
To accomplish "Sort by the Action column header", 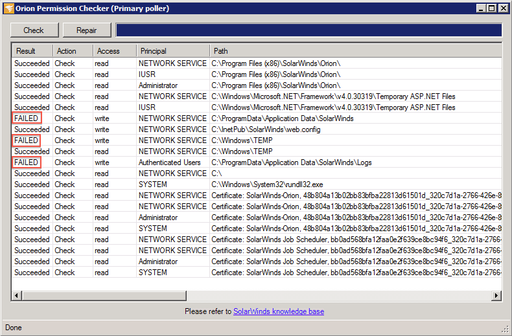I will point(73,51).
